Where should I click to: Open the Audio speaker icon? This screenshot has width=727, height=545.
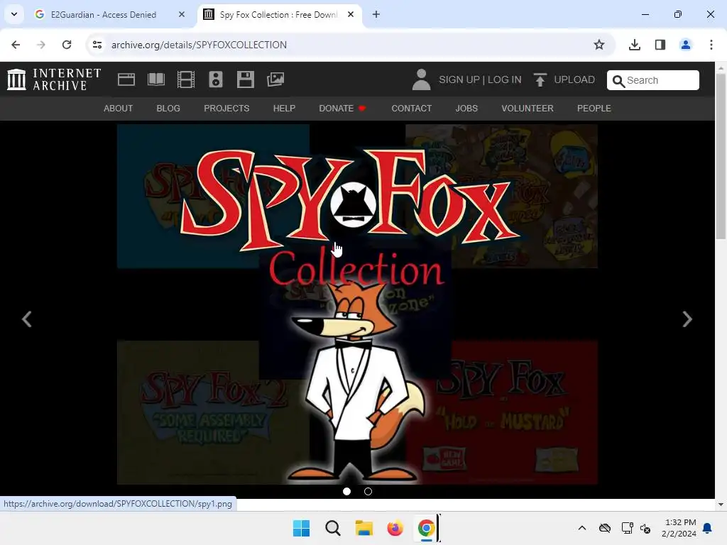(x=216, y=79)
